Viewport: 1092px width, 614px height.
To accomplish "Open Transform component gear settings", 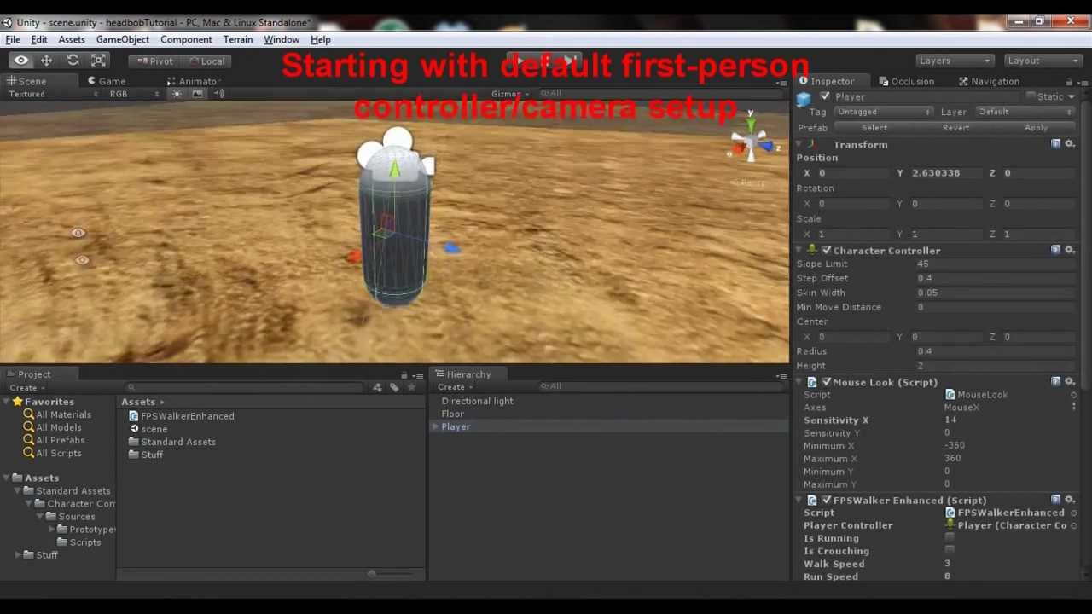I will [x=1070, y=144].
